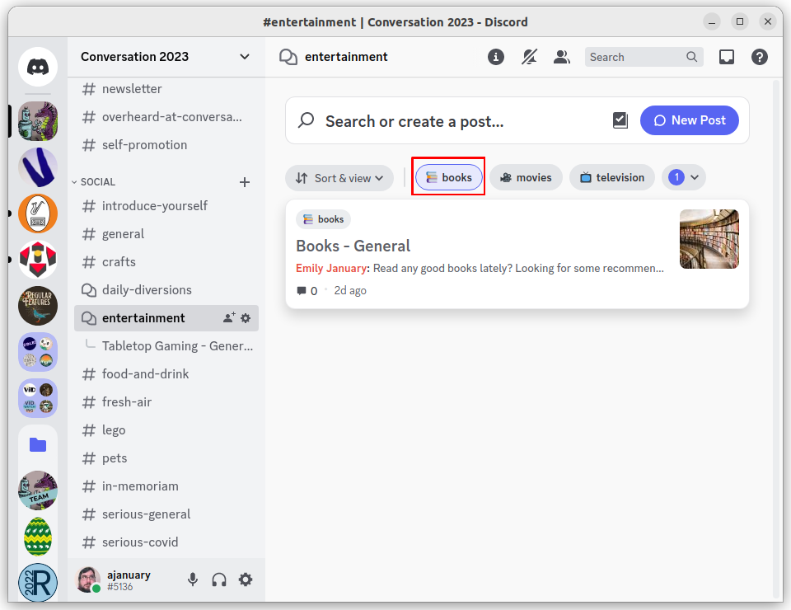Open the Books - General post

[x=517, y=254]
